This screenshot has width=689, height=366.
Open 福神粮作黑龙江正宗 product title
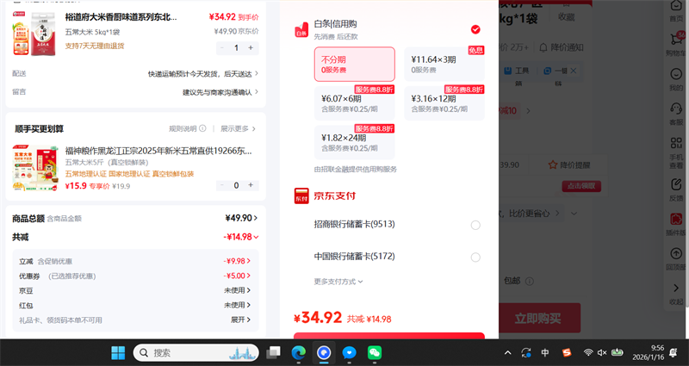(x=158, y=151)
